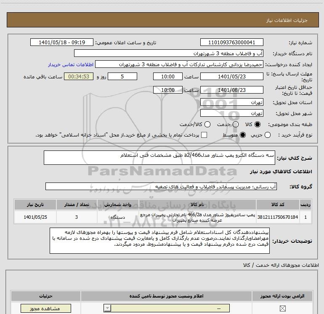Choose the جزیی purchase type radio
This screenshot has width=324, height=314.
point(268,135)
